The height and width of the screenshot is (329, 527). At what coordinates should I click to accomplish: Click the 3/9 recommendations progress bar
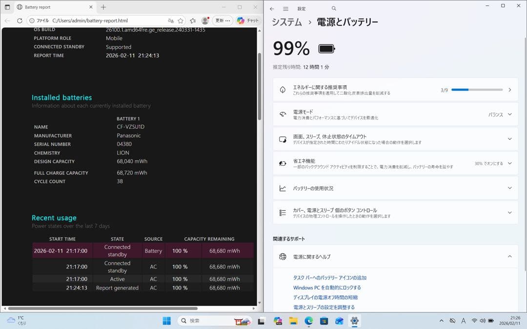477,89
